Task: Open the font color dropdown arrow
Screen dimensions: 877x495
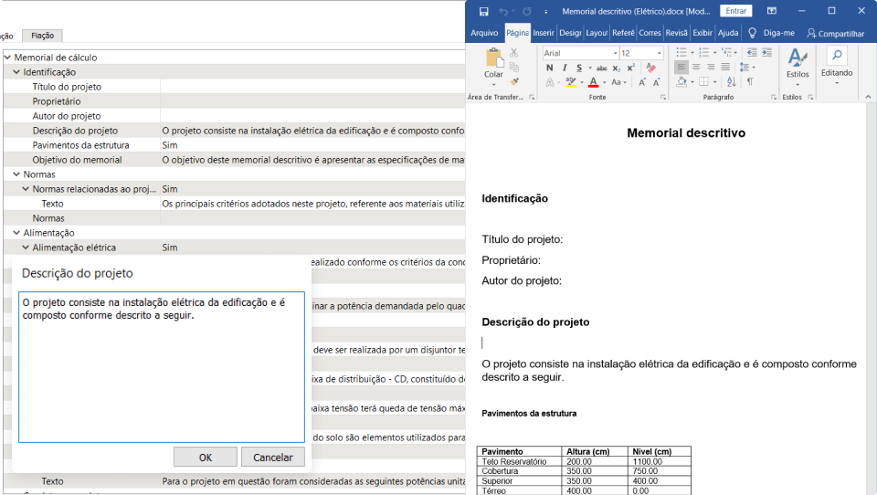Action: click(604, 83)
